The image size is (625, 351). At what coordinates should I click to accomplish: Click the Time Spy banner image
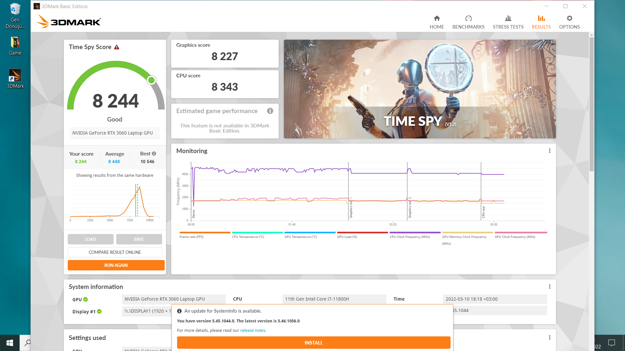pyautogui.click(x=420, y=89)
